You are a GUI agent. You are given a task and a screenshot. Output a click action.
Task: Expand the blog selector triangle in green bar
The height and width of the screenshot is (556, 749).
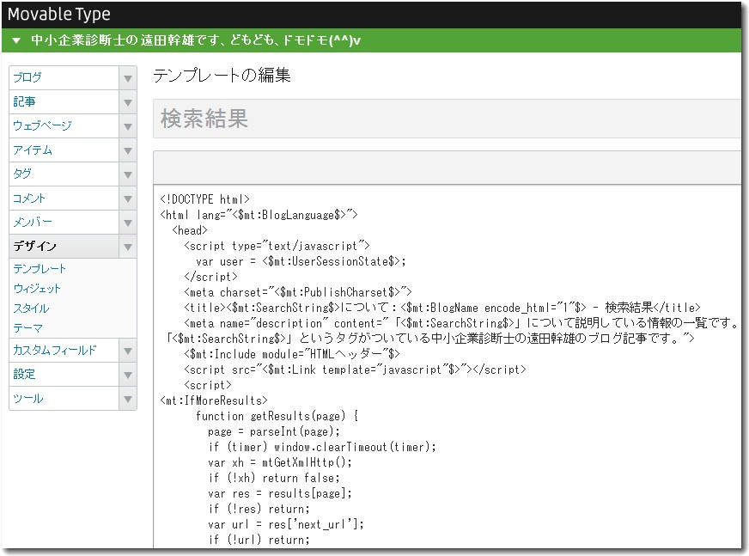16,40
